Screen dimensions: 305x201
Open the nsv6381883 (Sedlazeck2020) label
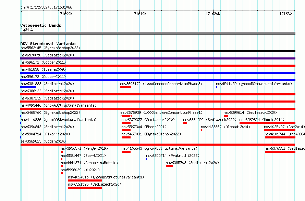click(47, 84)
